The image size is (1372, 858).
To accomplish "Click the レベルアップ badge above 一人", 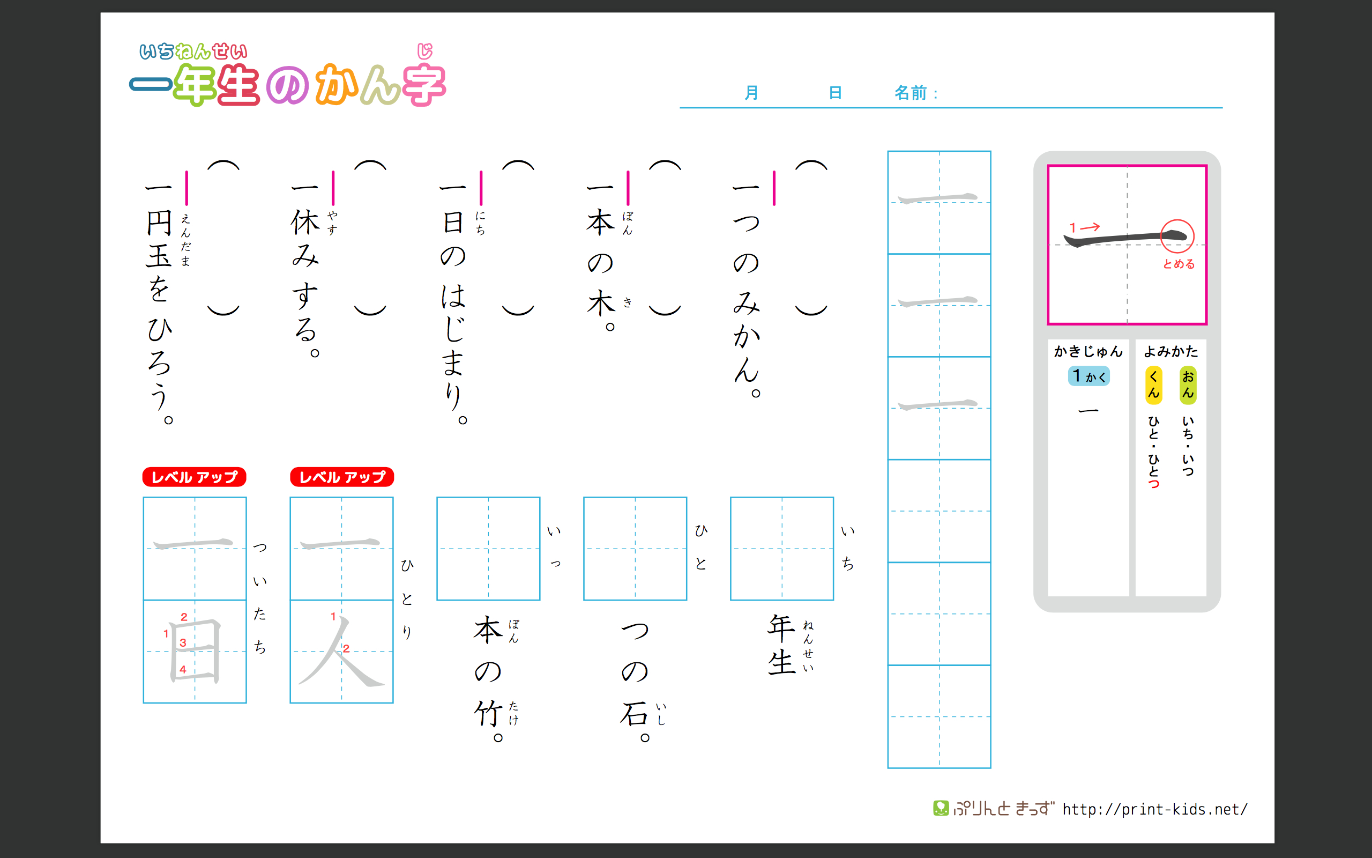I will 342,477.
